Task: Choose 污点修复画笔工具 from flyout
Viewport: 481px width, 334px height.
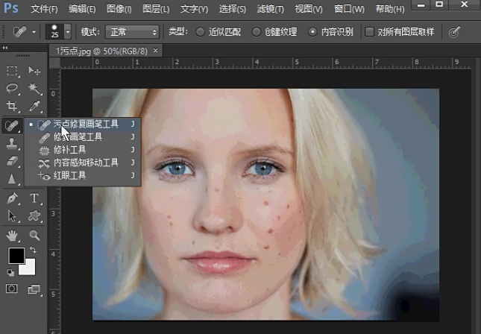Action: tap(83, 125)
